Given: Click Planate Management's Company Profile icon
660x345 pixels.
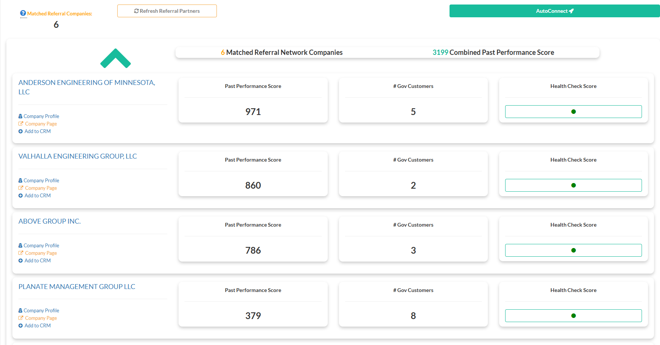Looking at the screenshot, I should 20,310.
